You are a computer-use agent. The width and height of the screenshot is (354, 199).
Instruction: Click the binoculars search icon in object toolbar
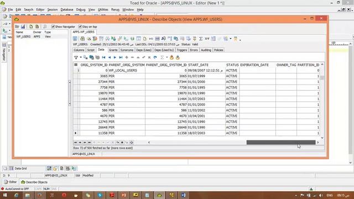click(164, 39)
